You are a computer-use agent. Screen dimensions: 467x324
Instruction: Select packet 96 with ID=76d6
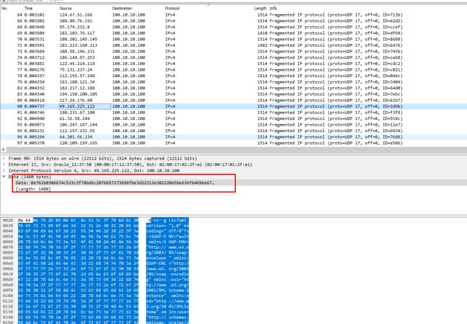[233, 137]
